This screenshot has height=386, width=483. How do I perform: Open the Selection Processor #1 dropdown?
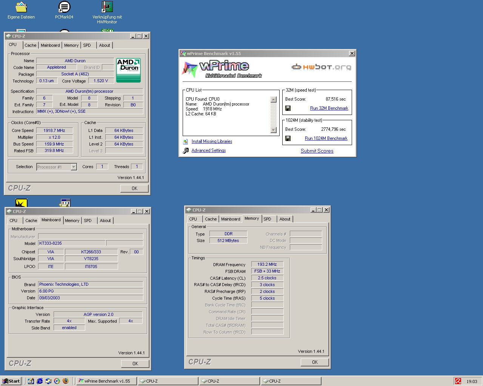pos(74,167)
